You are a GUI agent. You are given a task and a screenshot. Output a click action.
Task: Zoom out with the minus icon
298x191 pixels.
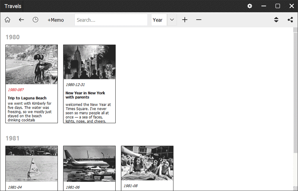(199, 20)
